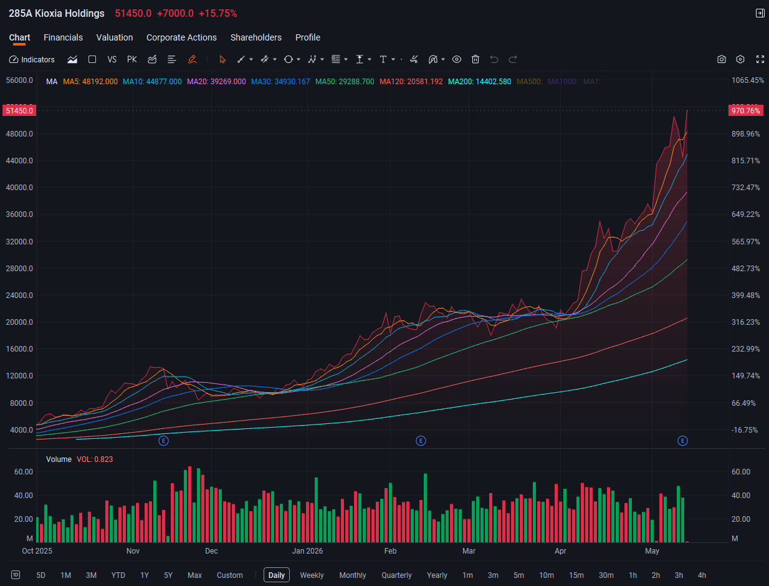Enter fullscreen chart mode
Screen dimensions: 769x586
click(760, 59)
